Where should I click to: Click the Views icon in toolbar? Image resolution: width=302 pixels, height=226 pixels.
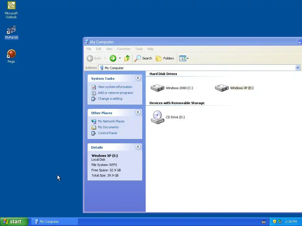(x=182, y=58)
